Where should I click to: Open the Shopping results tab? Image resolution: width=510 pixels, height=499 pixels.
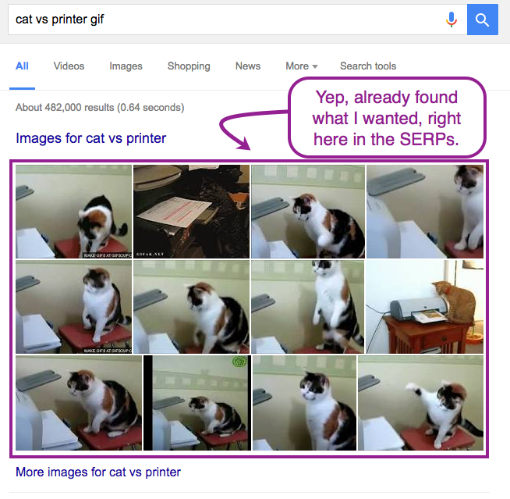189,66
